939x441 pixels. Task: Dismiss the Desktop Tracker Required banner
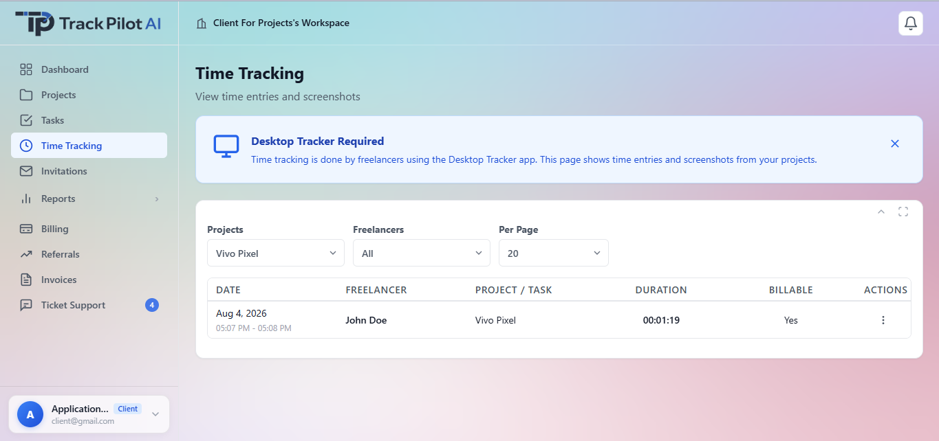pos(895,144)
